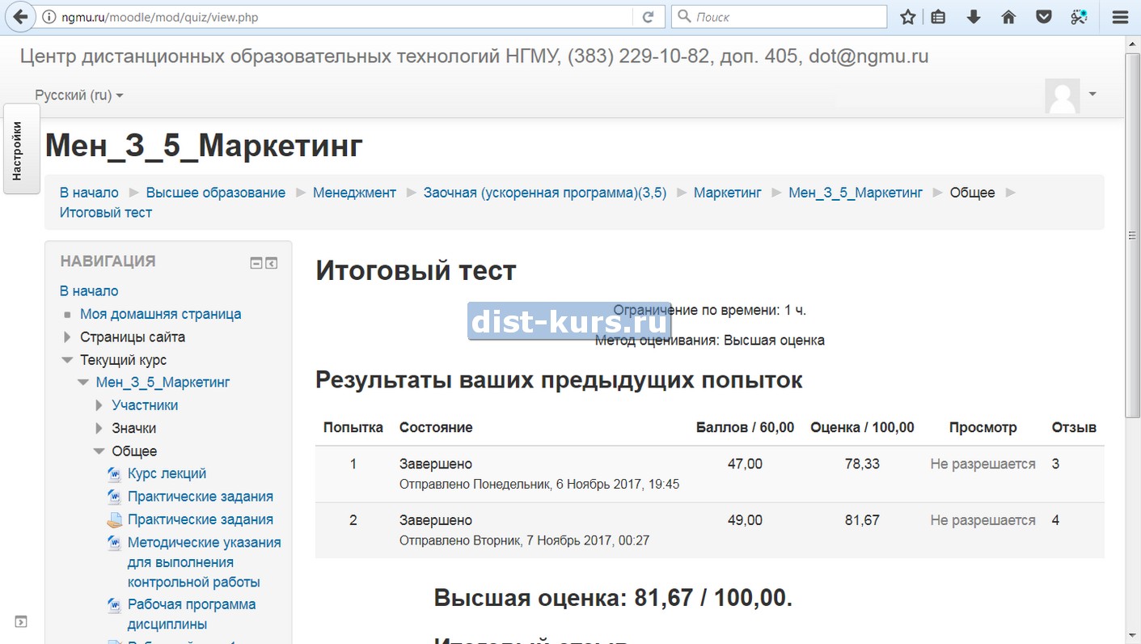This screenshot has width=1141, height=644.
Task: Hide the Navigation block with minus icon
Action: [256, 263]
